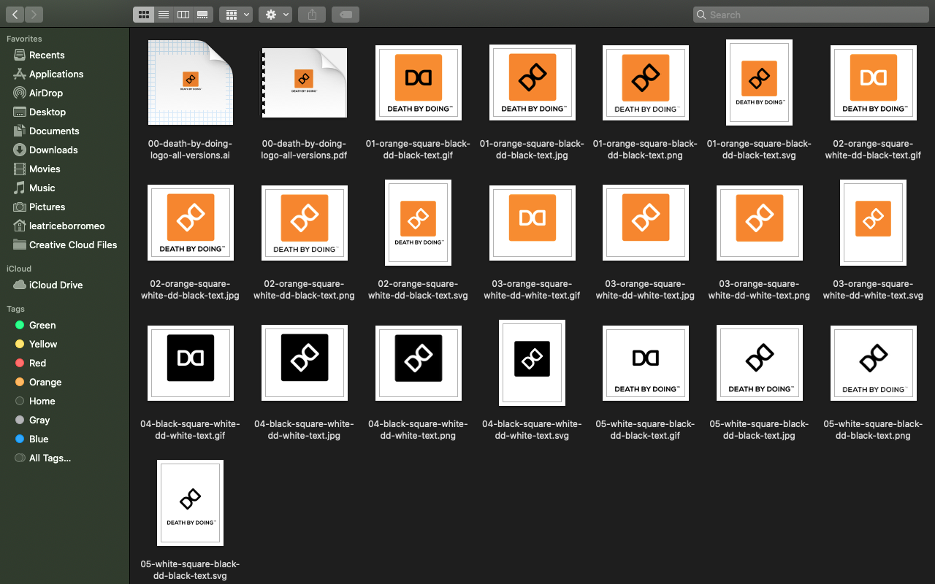Click the file name 00-death-by-doing-logo-all-versions.pdf
This screenshot has width=935, height=584.
304,150
